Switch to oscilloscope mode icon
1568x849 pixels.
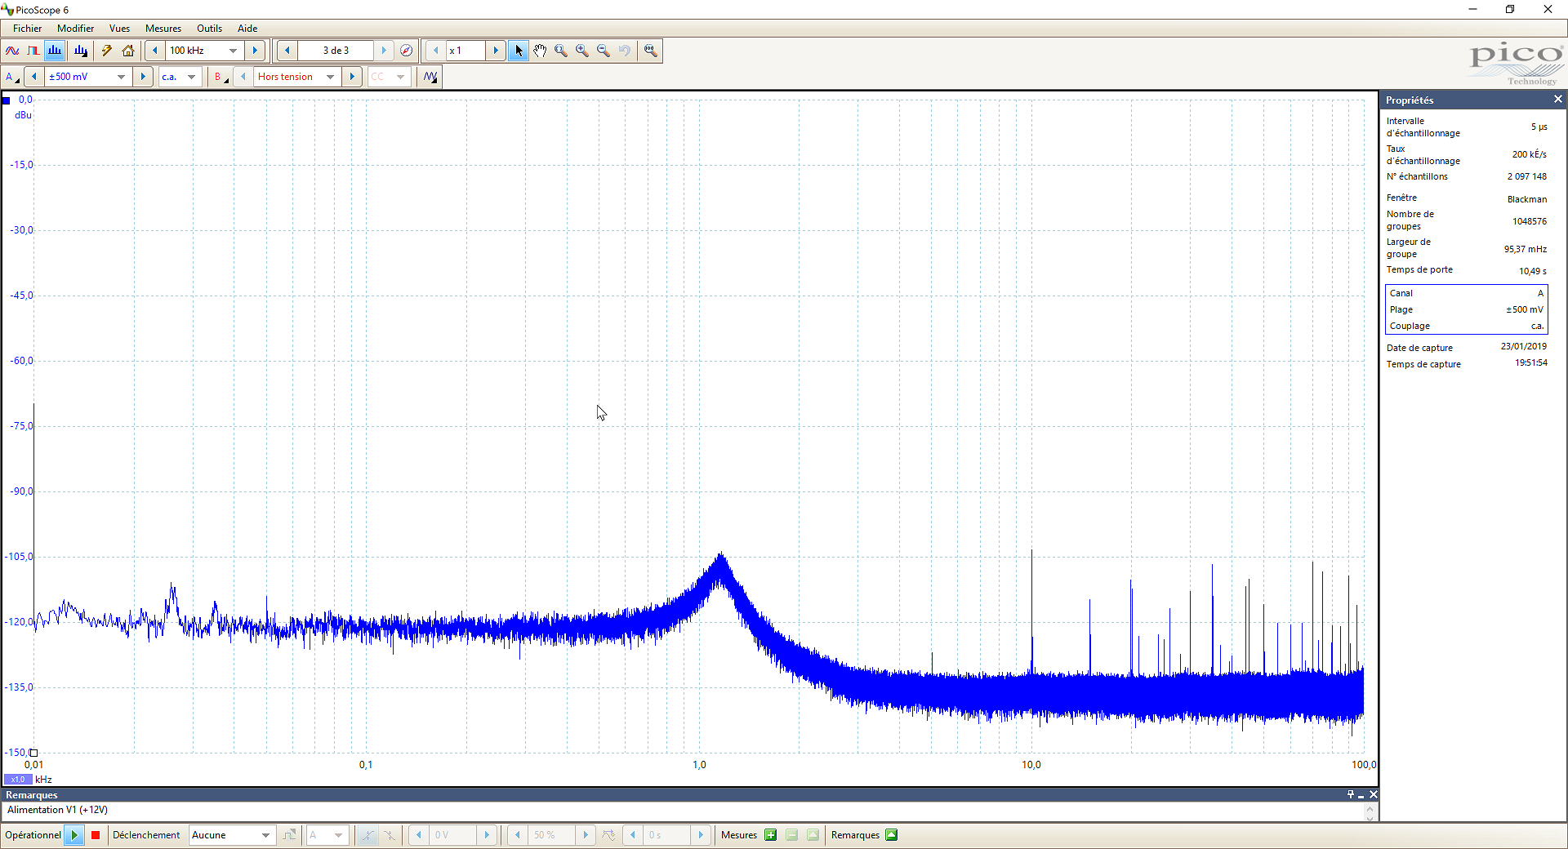tap(12, 51)
